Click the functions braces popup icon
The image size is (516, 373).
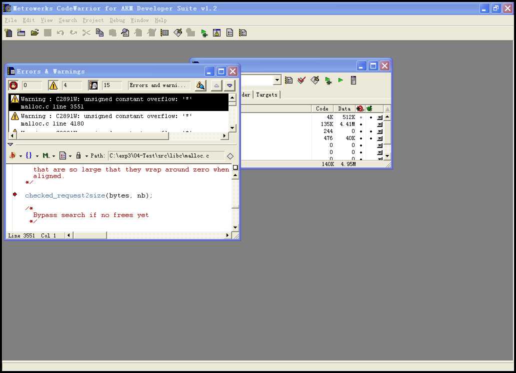point(28,155)
